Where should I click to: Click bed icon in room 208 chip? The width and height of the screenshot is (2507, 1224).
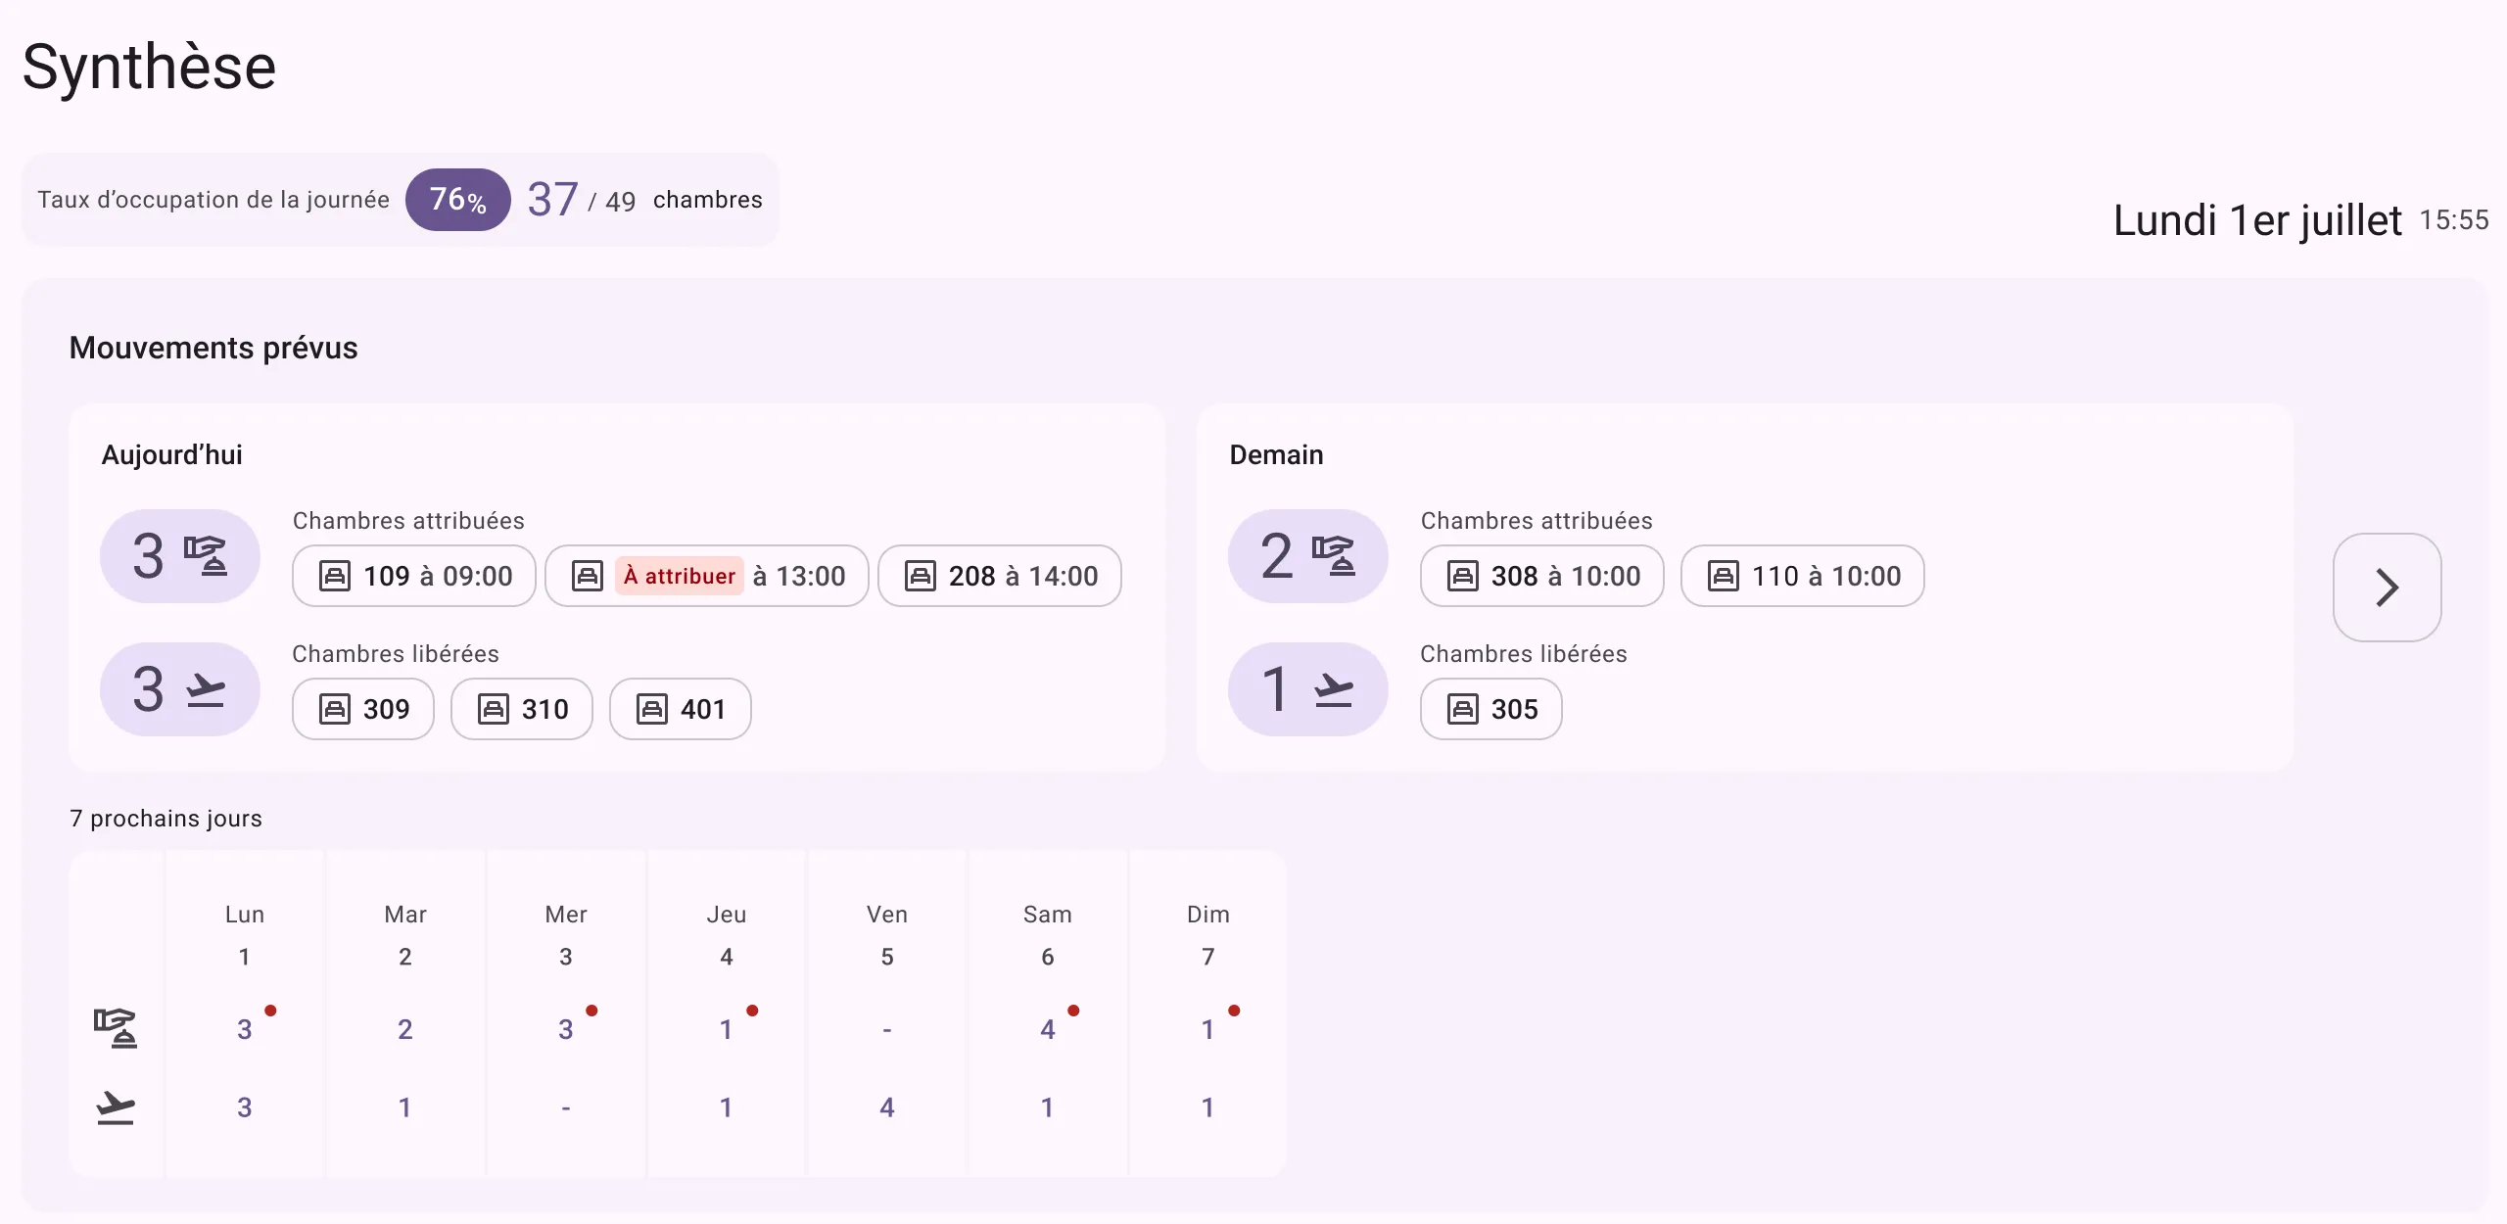pos(921,576)
